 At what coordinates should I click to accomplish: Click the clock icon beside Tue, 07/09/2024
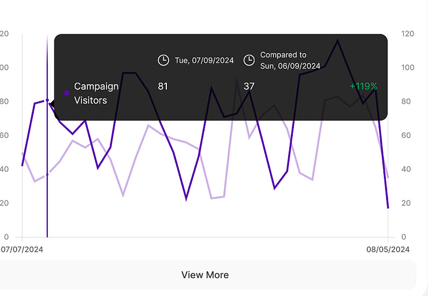163,60
